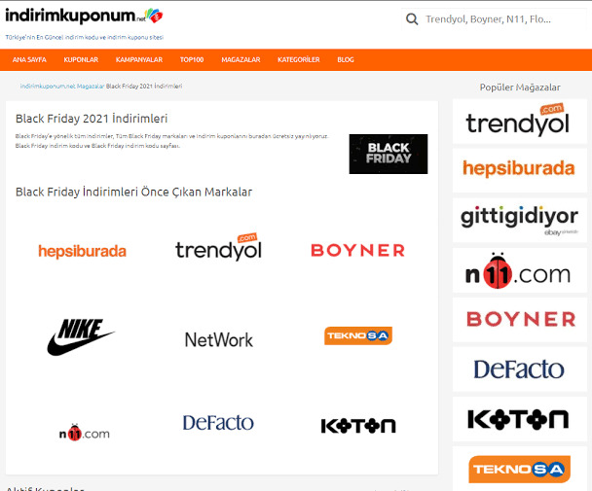Choose n11.com in Popüler Mağazalar sidebar

pyautogui.click(x=520, y=270)
